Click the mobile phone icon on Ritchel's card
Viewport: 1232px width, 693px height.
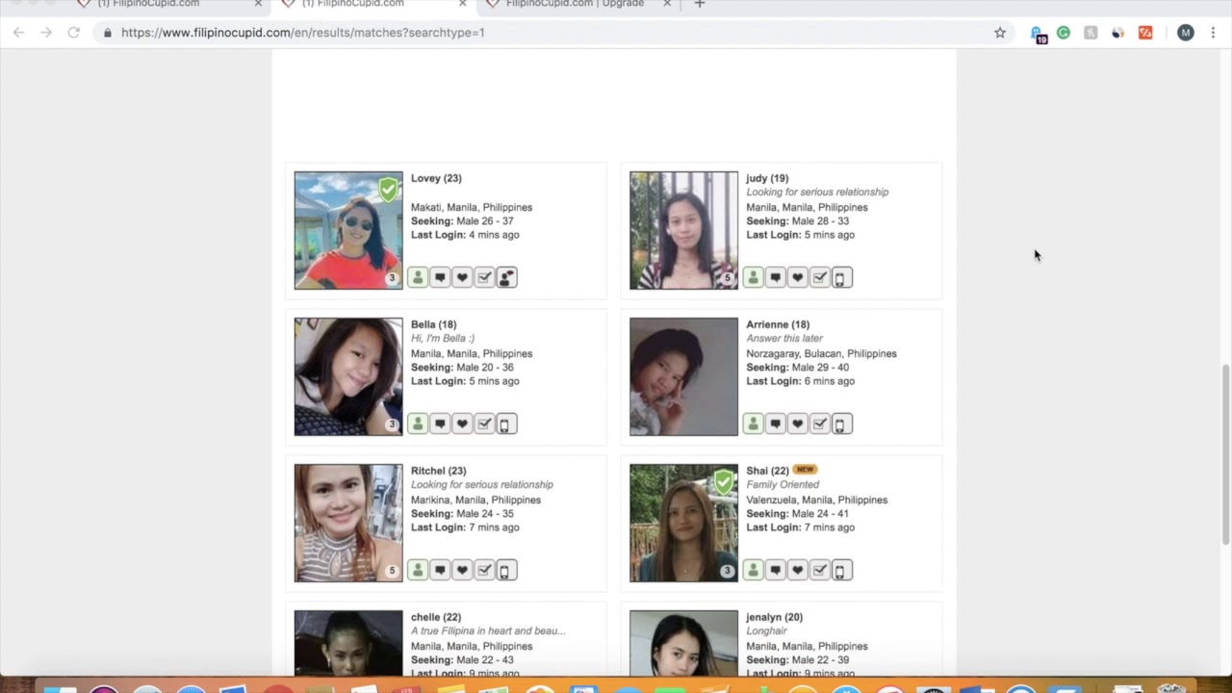click(506, 570)
